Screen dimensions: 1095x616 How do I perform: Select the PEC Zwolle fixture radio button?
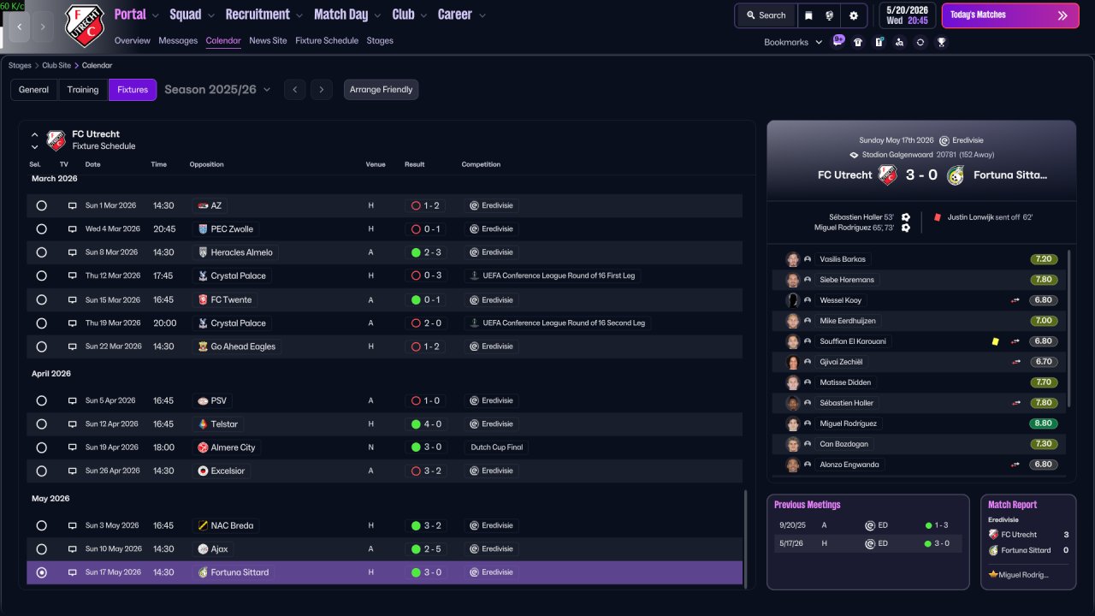(x=41, y=229)
